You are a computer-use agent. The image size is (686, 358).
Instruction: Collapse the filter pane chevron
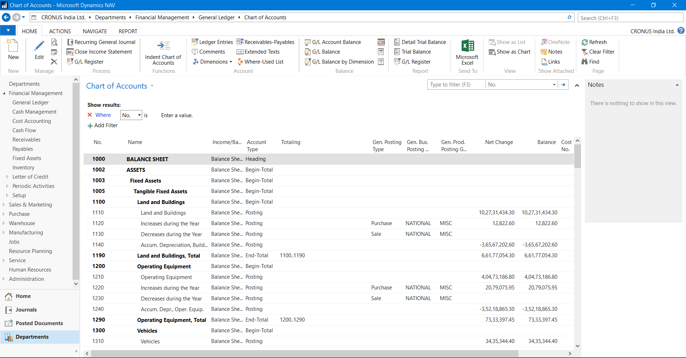click(x=577, y=85)
